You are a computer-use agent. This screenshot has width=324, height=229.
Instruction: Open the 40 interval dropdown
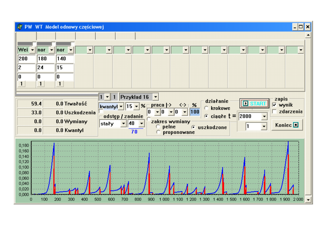pyautogui.click(x=141, y=124)
